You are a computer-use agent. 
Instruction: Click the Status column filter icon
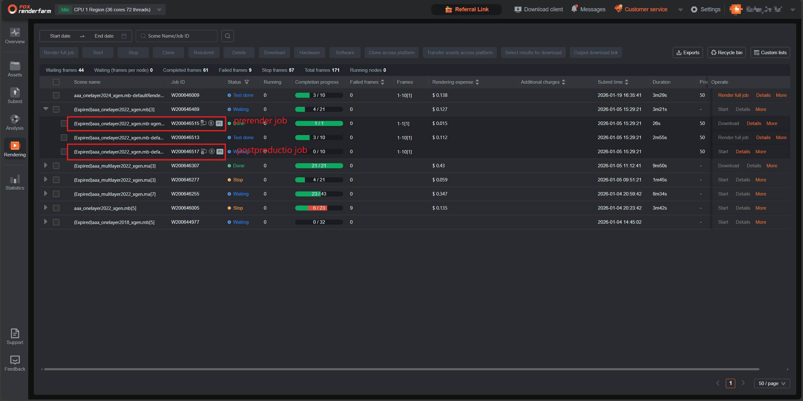247,82
